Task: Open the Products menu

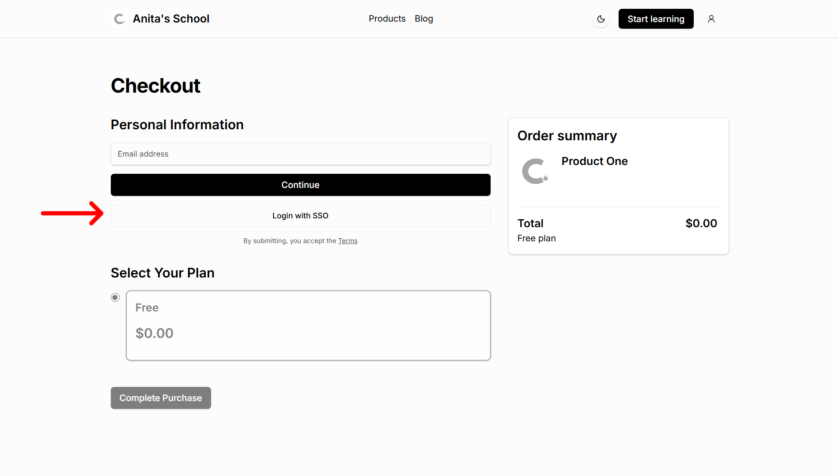Action: 387,19
